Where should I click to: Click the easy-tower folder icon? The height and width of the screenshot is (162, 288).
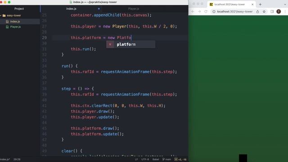4,16
